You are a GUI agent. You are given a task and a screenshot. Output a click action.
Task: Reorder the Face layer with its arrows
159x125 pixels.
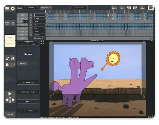(31, 25)
